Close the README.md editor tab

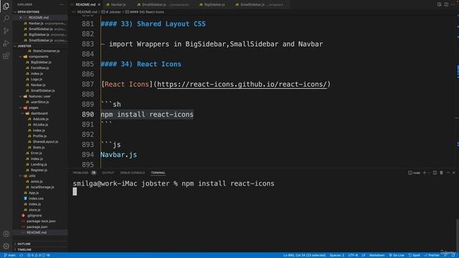[x=99, y=4]
